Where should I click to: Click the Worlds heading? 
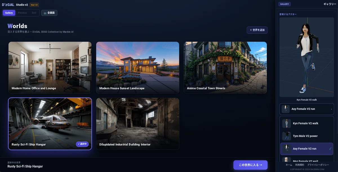tap(17, 26)
